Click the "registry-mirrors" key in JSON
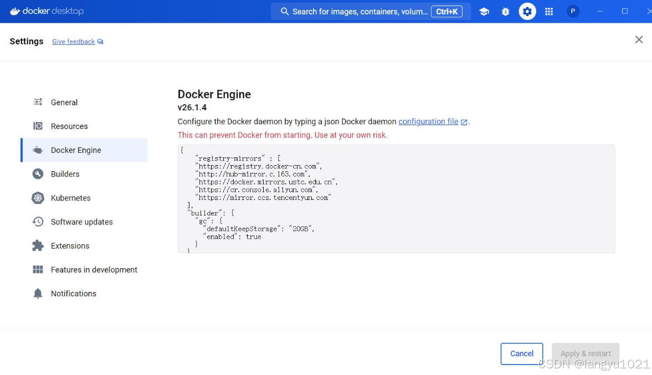Image resolution: width=652 pixels, height=375 pixels. tap(230, 158)
